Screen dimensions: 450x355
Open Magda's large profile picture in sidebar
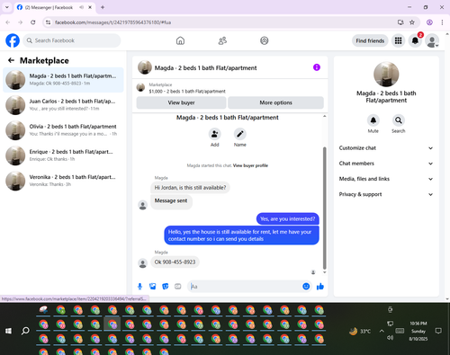click(x=386, y=75)
